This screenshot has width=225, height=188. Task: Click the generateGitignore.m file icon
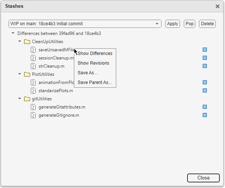pyautogui.click(x=34, y=115)
